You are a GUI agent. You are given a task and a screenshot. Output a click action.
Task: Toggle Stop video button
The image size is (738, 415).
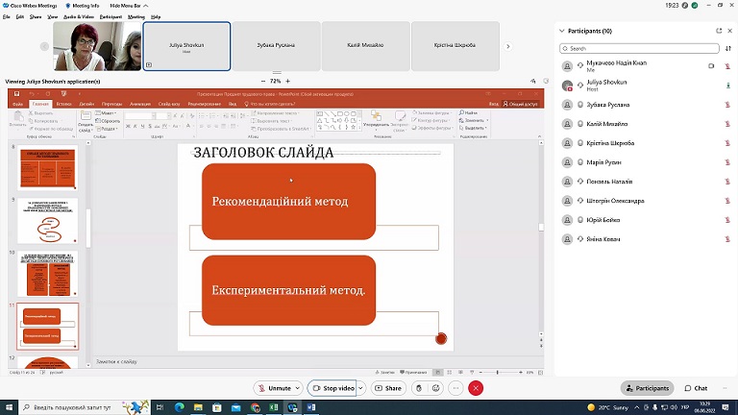[x=333, y=388]
